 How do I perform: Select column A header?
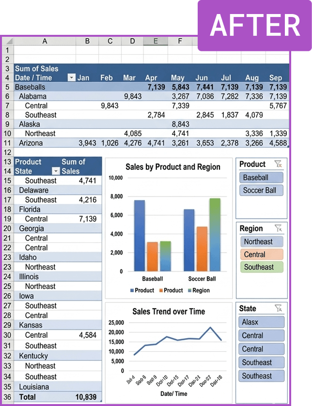click(45, 41)
